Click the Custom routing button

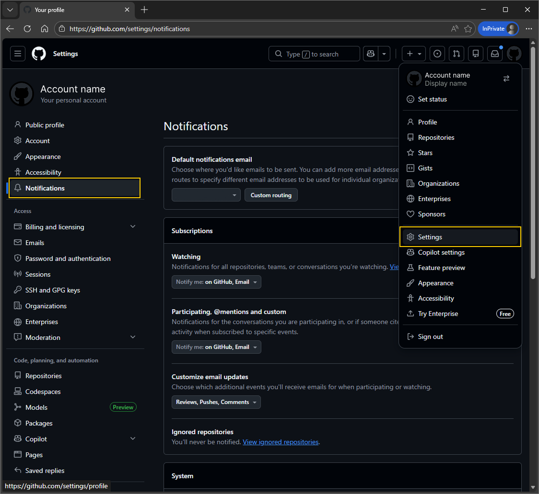tap(271, 195)
